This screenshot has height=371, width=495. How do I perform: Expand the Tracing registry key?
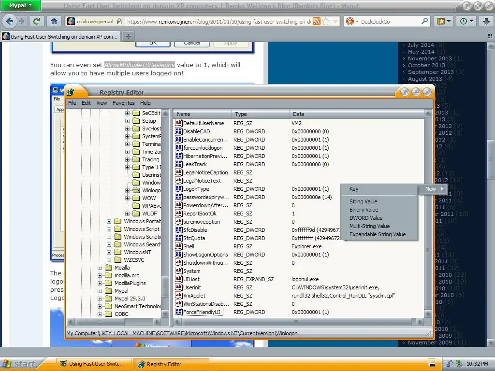pyautogui.click(x=127, y=159)
